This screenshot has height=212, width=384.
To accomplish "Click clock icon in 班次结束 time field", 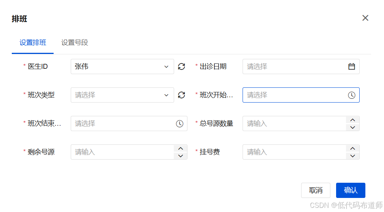I will click(179, 123).
